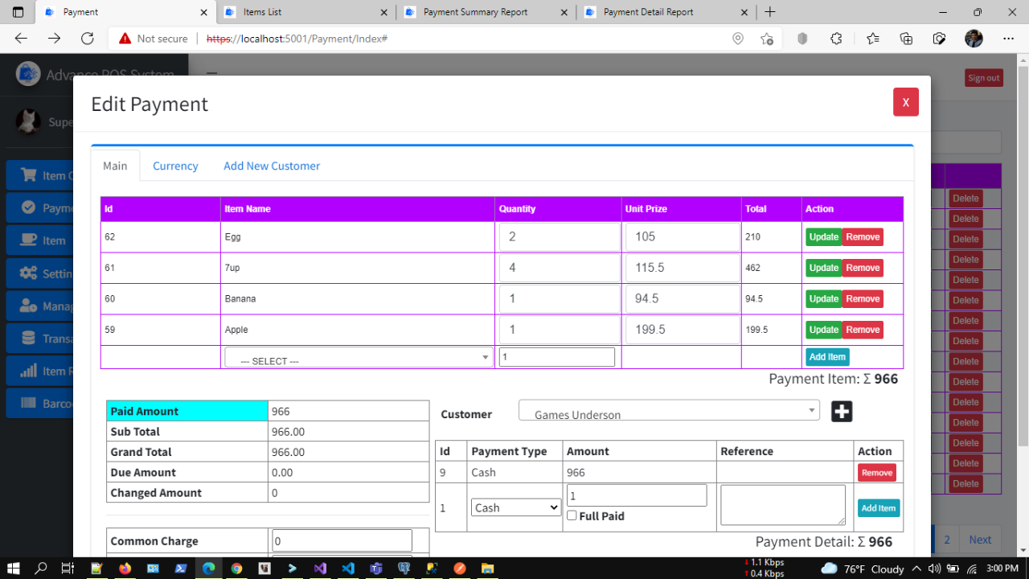Click the Barcode icon in the sidebar
The height and width of the screenshot is (579, 1029).
28,402
